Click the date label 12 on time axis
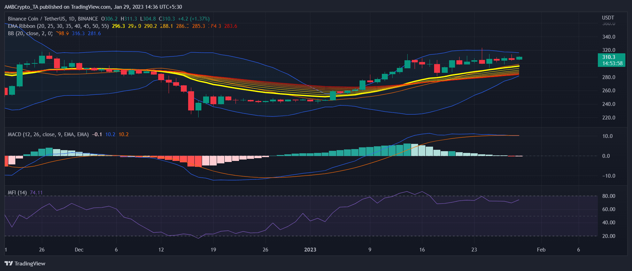The height and width of the screenshot is (271, 632). point(161,250)
